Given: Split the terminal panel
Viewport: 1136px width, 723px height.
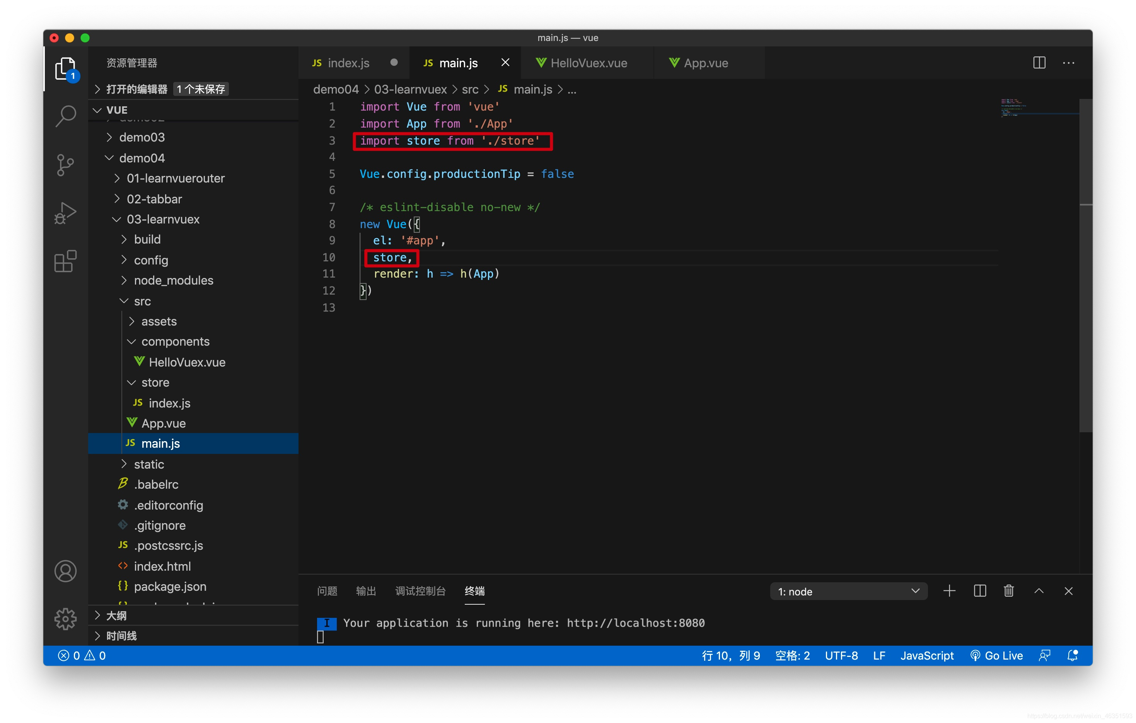Looking at the screenshot, I should click(x=979, y=591).
